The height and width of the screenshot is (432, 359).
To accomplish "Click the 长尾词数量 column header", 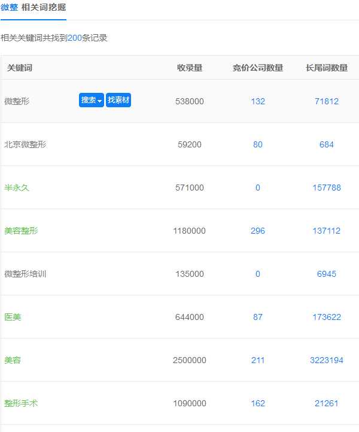I will coord(327,68).
